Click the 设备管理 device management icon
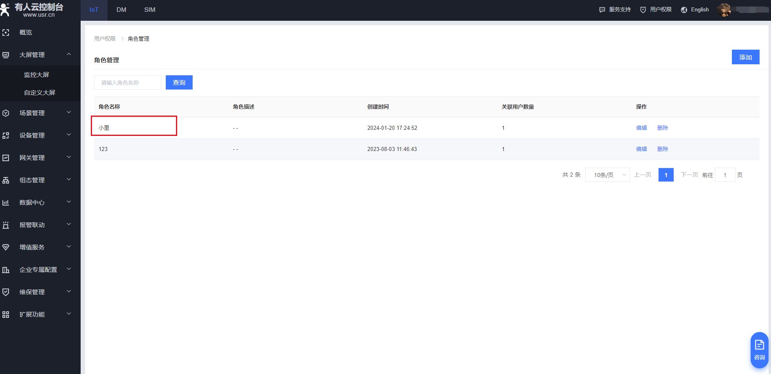 pyautogui.click(x=6, y=136)
